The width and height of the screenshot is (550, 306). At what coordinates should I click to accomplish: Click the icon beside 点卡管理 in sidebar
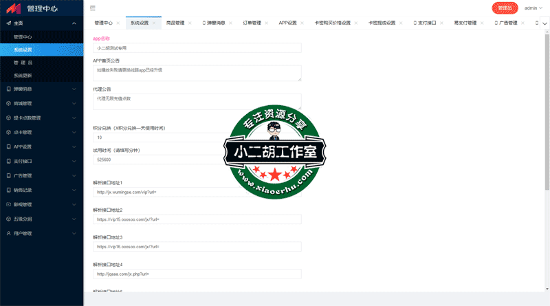click(x=9, y=132)
